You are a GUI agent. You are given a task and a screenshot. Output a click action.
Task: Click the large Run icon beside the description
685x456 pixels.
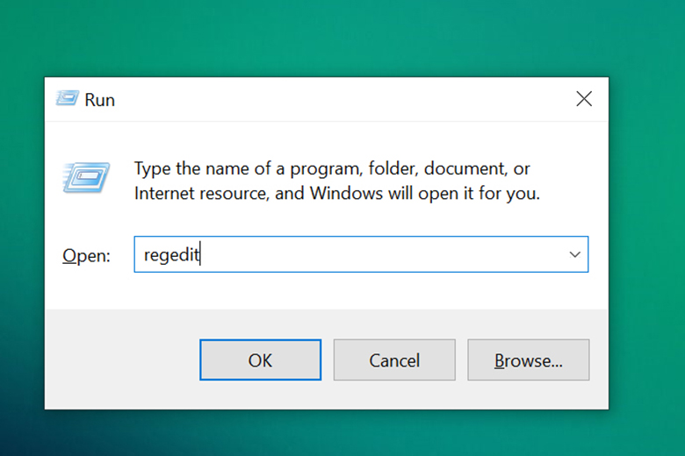tap(86, 178)
